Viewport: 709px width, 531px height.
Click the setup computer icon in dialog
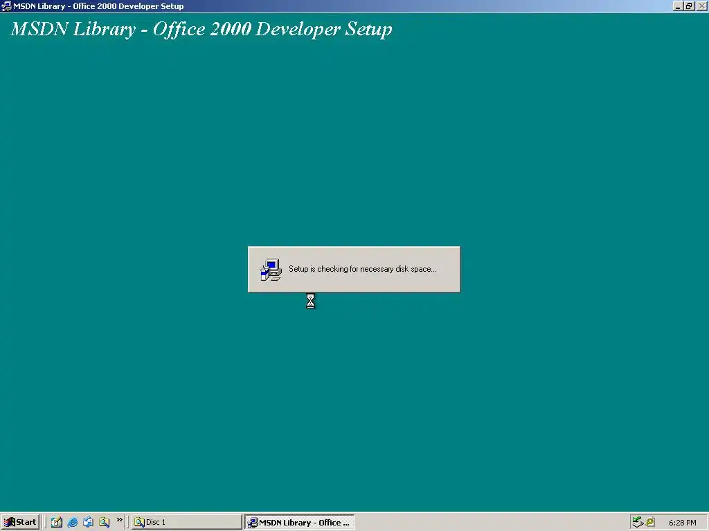[x=271, y=270]
